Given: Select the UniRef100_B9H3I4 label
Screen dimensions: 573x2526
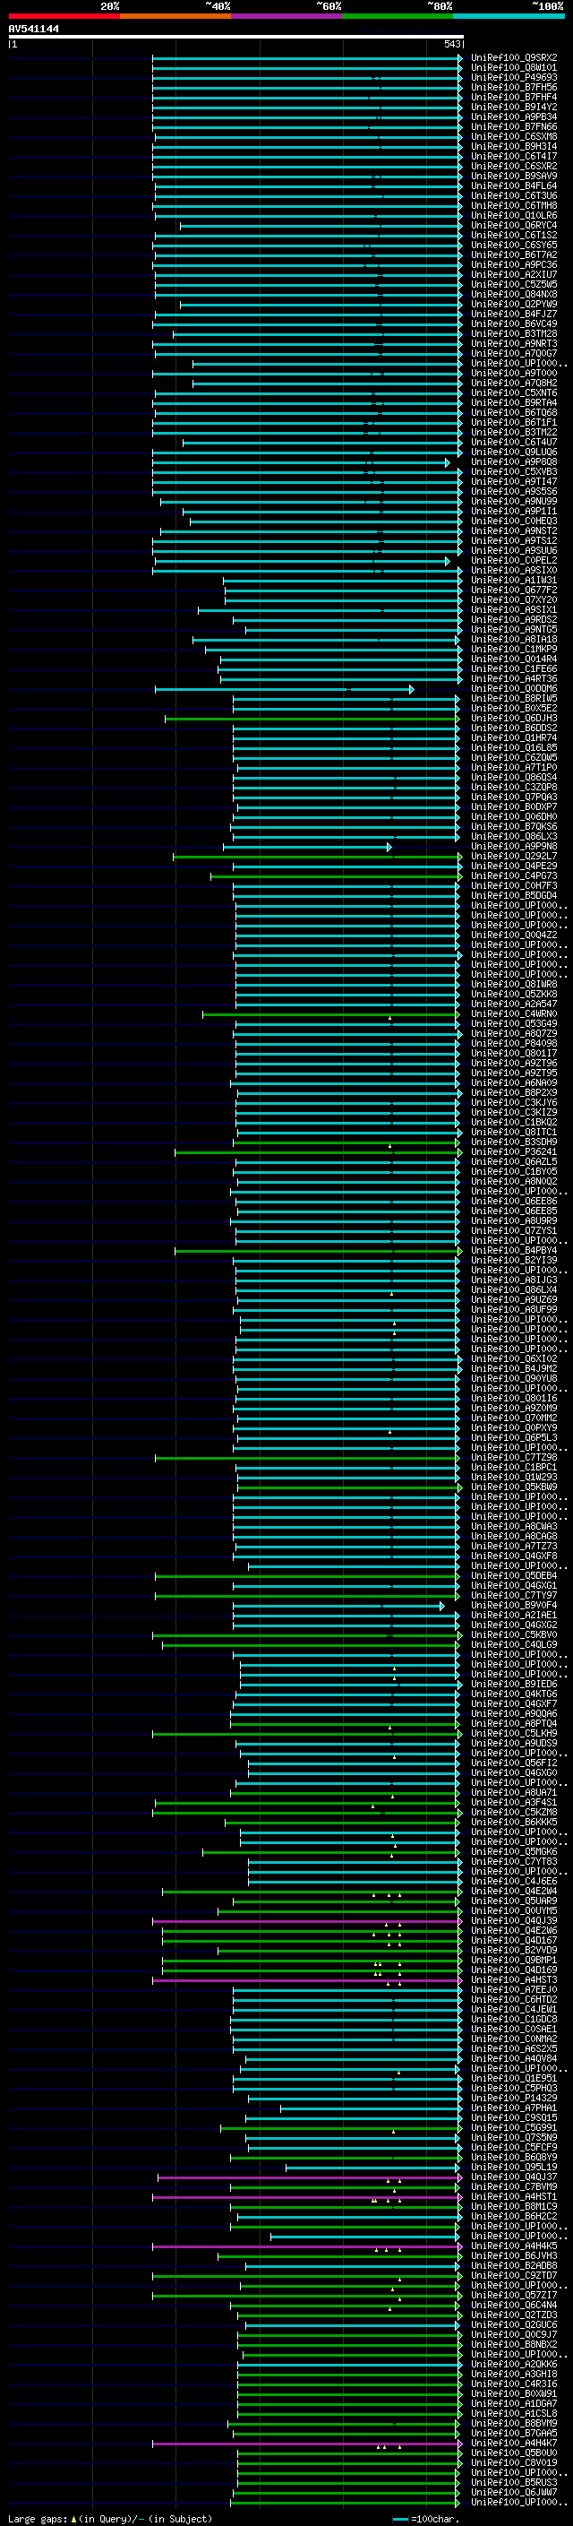Looking at the screenshot, I should 514,146.
